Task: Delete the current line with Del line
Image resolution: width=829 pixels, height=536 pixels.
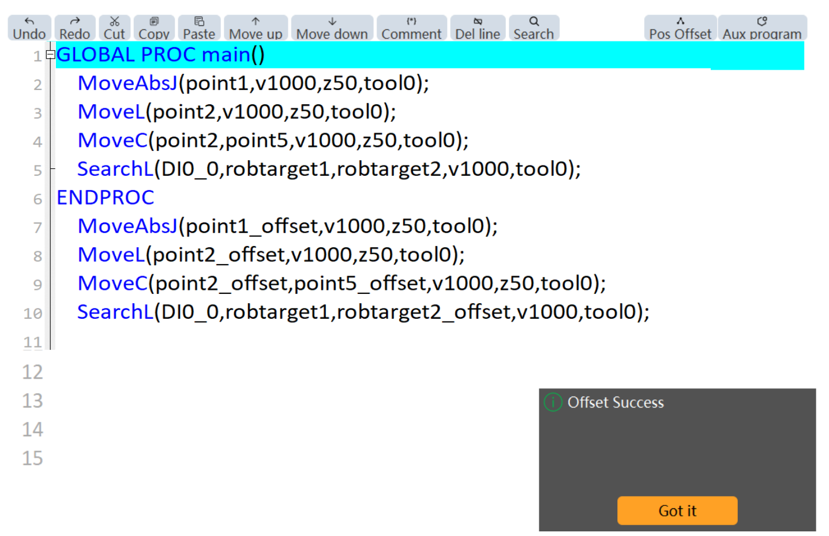Action: (478, 28)
